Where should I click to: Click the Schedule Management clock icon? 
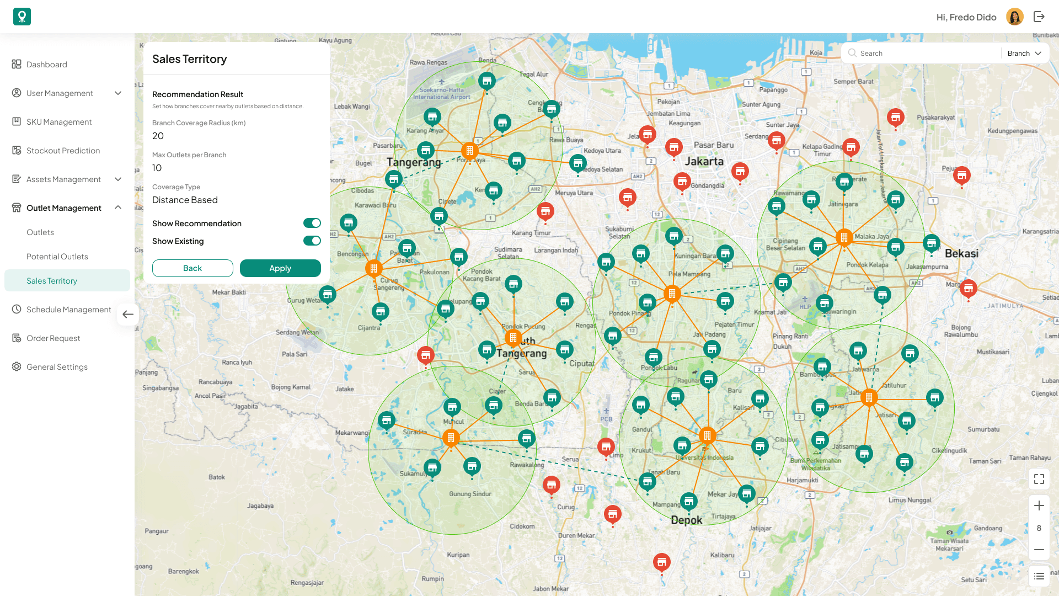click(x=17, y=310)
